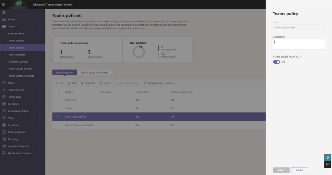Expand the Meetings section chevron
This screenshot has width=332, height=175.
(x=40, y=104)
